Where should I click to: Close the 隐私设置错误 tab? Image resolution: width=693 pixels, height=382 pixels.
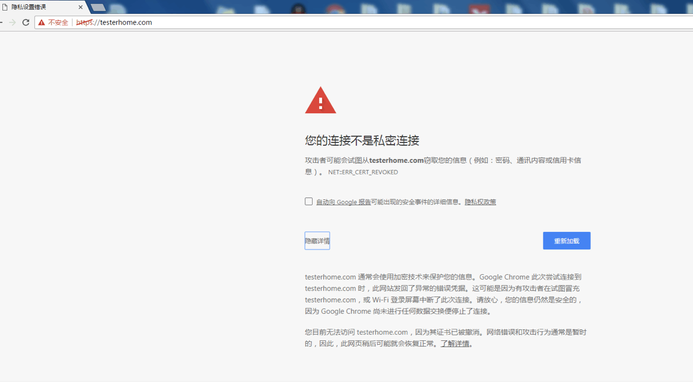(81, 7)
